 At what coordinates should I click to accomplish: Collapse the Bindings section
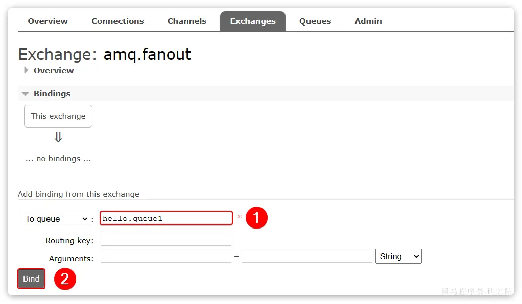point(26,94)
